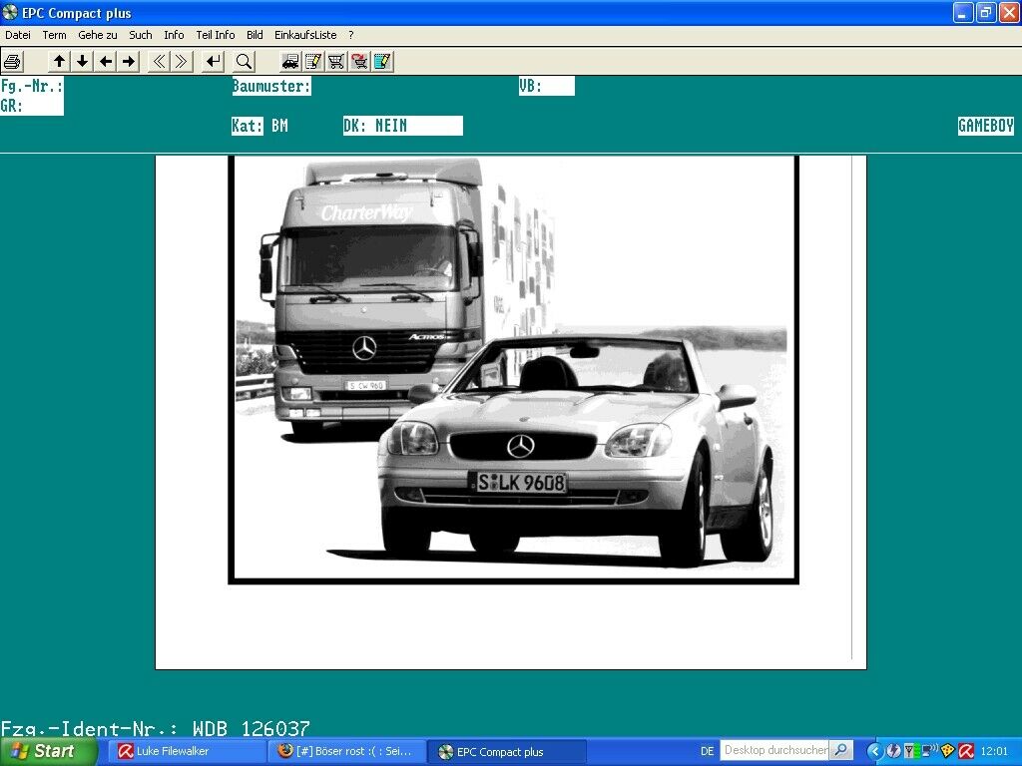
Task: Open the Bild menu
Action: click(255, 35)
